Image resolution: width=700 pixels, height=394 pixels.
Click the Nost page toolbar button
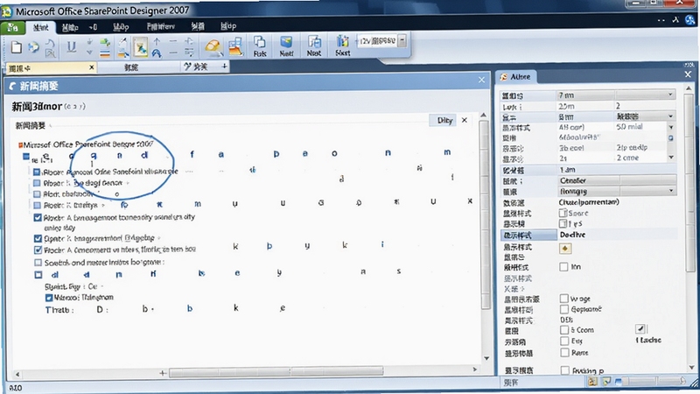314,46
